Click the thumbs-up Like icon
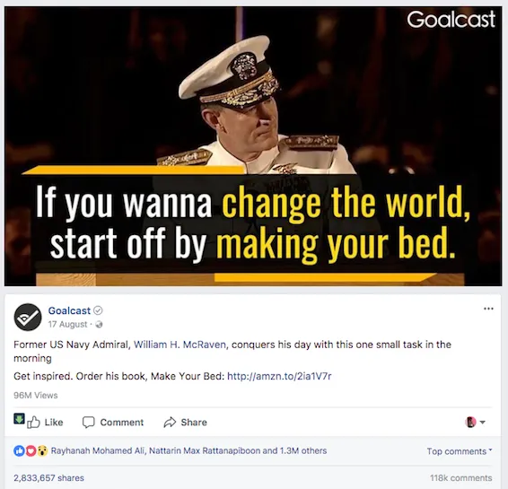This screenshot has width=508, height=489. pyautogui.click(x=33, y=423)
